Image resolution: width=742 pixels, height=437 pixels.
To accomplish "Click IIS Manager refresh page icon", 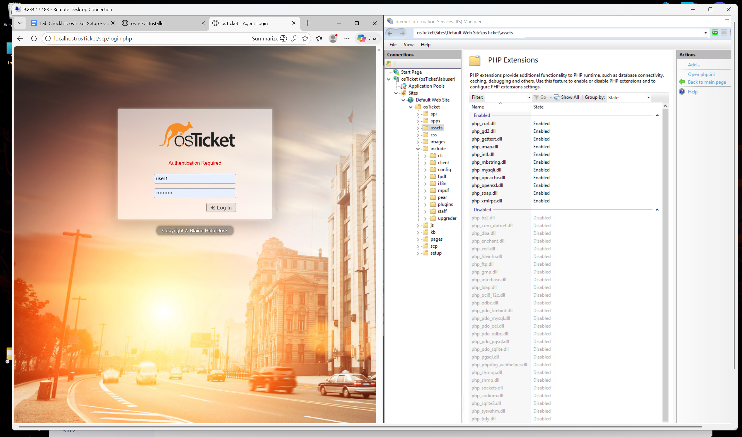I will pyautogui.click(x=715, y=33).
